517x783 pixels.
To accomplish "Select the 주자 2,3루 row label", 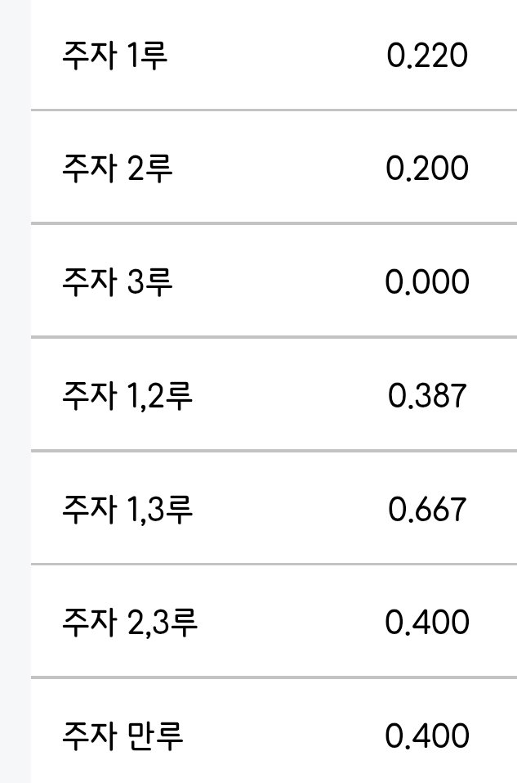I will [x=130, y=622].
